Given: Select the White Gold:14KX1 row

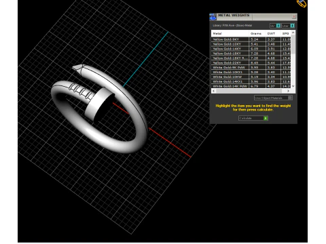Looking at the screenshot, I should (251, 81).
